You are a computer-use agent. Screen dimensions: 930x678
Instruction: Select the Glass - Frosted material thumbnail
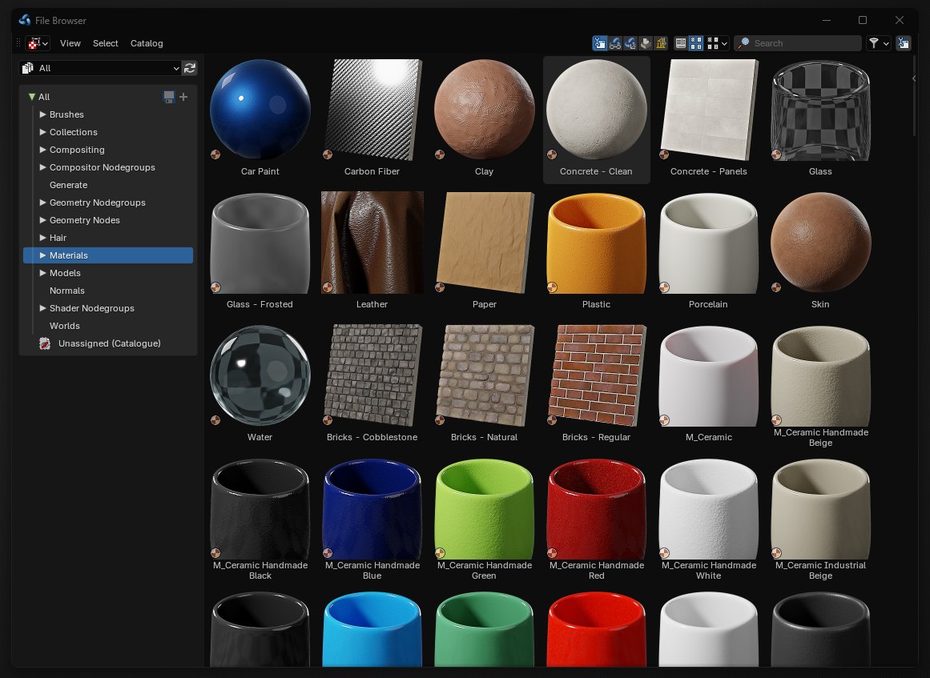click(x=260, y=243)
